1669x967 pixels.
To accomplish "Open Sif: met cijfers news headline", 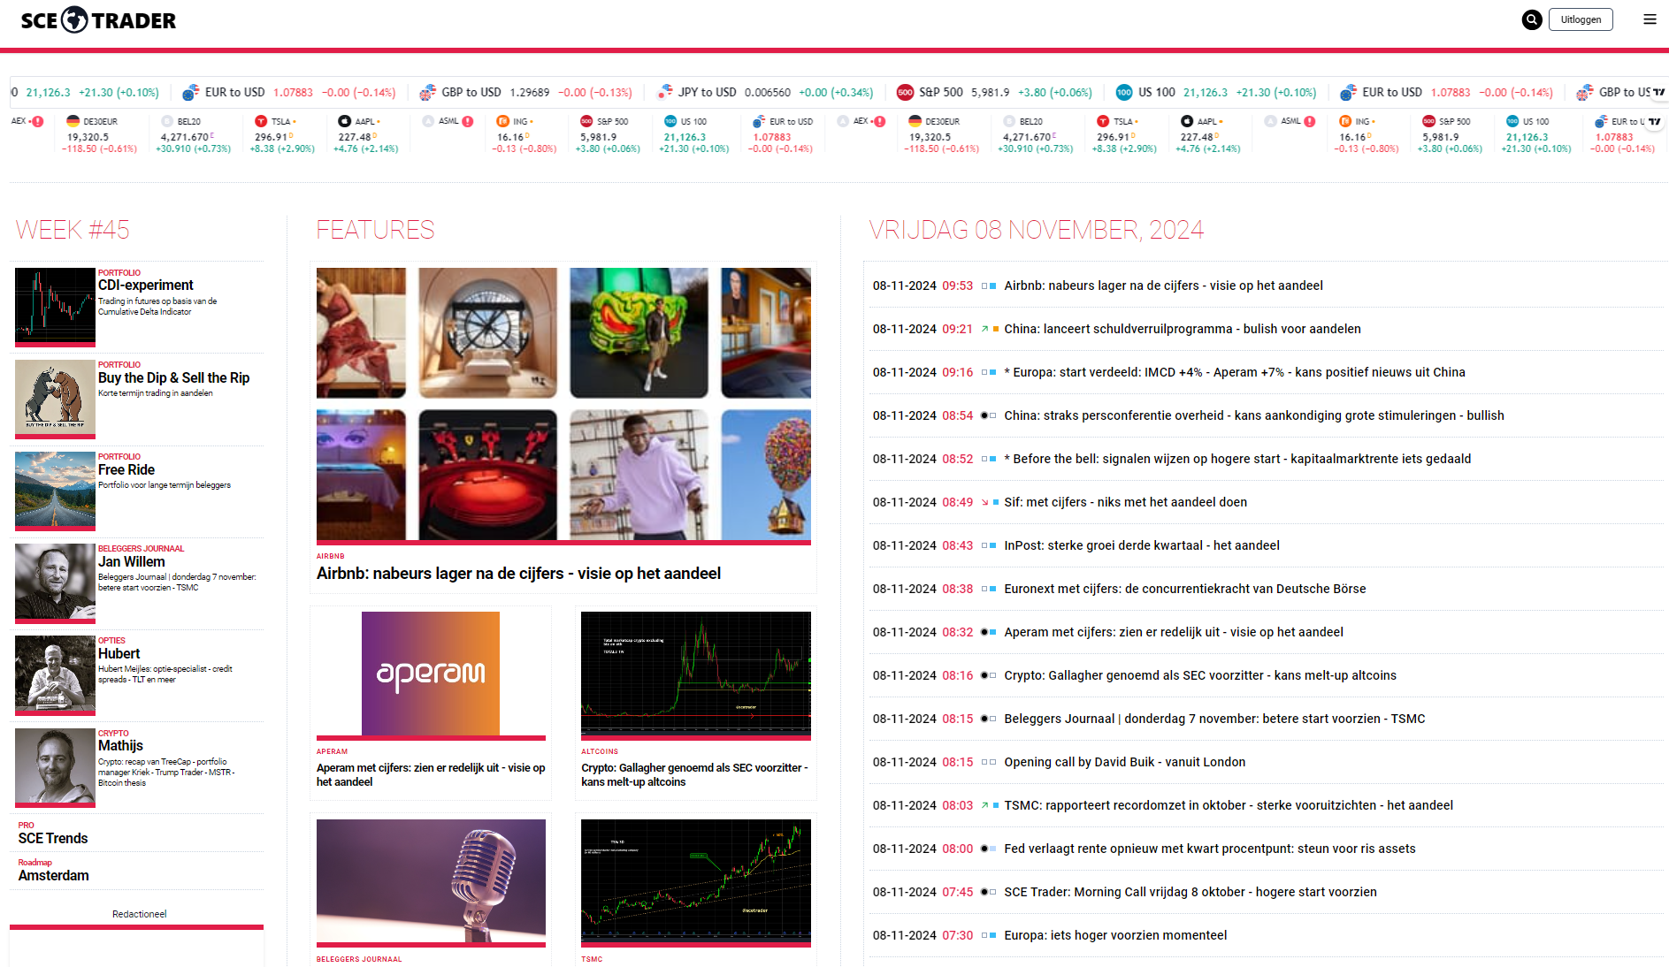I will click(1125, 502).
